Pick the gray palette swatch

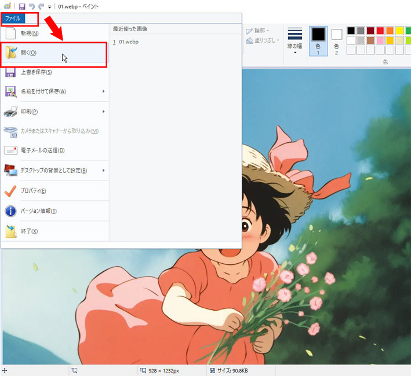point(361,31)
